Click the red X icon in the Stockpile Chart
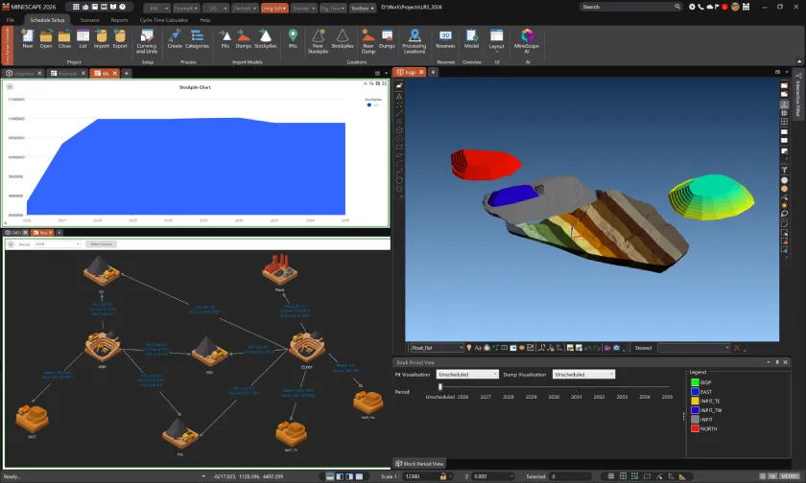806x483 pixels. (x=366, y=83)
